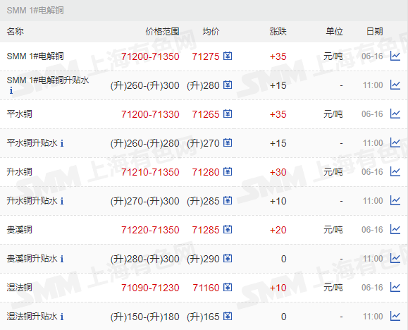Viewport: 408px width, 330px height.
Task: Open price history icon beside 71265
Action: [x=228, y=114]
